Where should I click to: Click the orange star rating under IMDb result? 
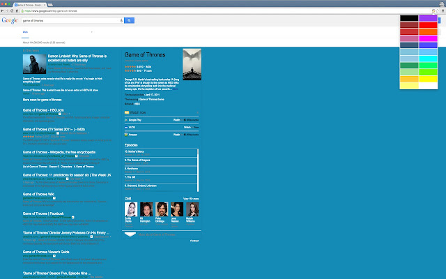click(x=29, y=137)
